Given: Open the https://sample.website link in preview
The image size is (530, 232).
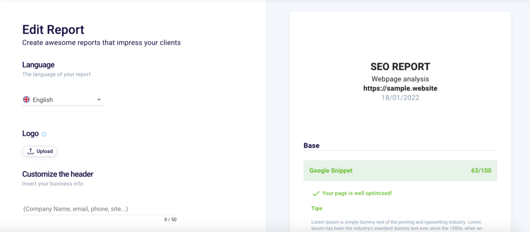Looking at the screenshot, I should coord(400,88).
